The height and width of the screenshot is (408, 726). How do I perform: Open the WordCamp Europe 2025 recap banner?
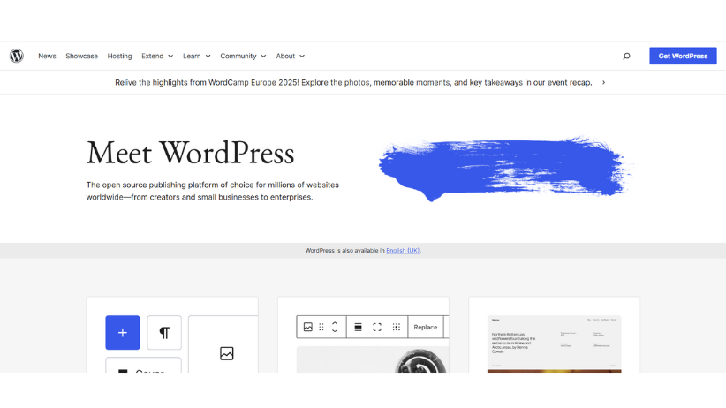[x=360, y=82]
